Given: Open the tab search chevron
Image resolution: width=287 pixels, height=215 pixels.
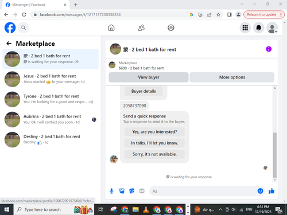Looking at the screenshot, I should [x=242, y=4].
